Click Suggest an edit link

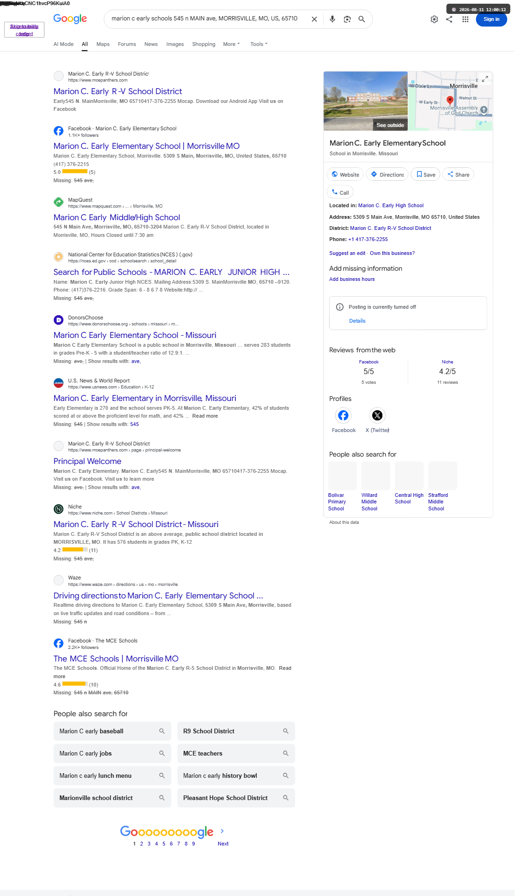347,253
